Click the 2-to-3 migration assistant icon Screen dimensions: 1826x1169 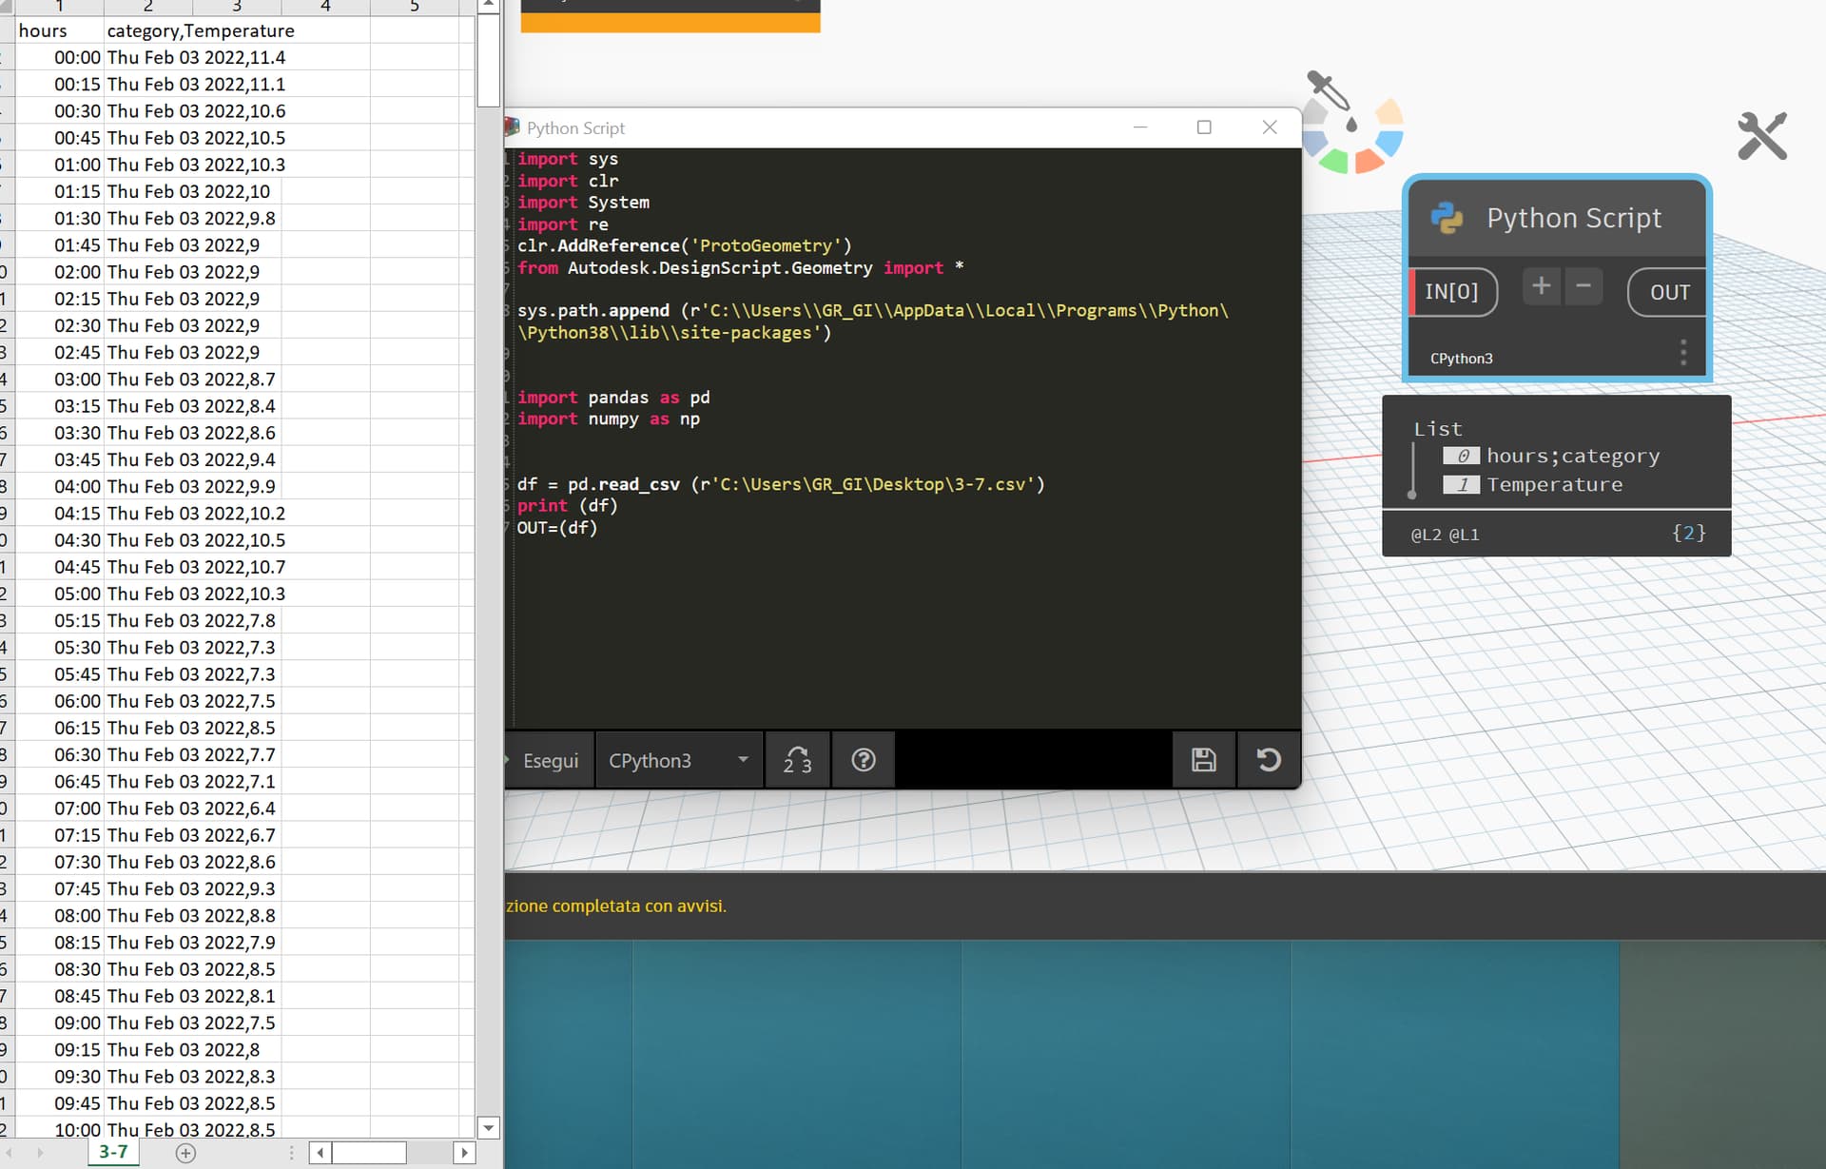point(797,760)
